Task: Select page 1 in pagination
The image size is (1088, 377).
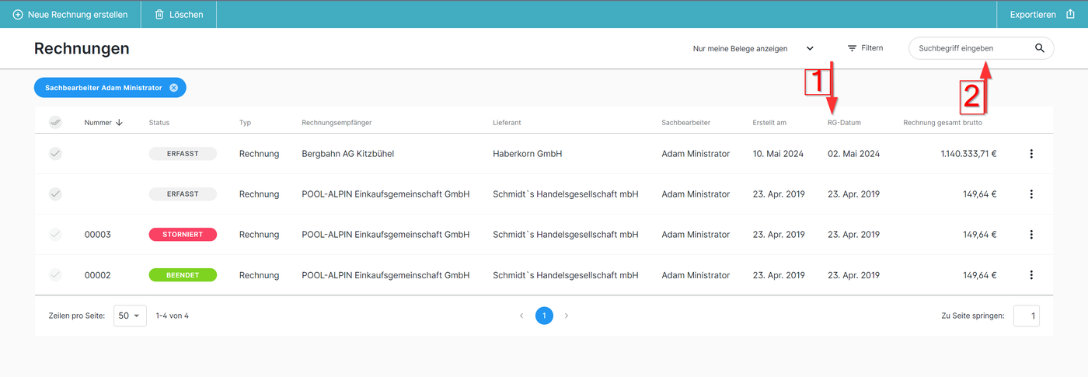Action: tap(544, 316)
